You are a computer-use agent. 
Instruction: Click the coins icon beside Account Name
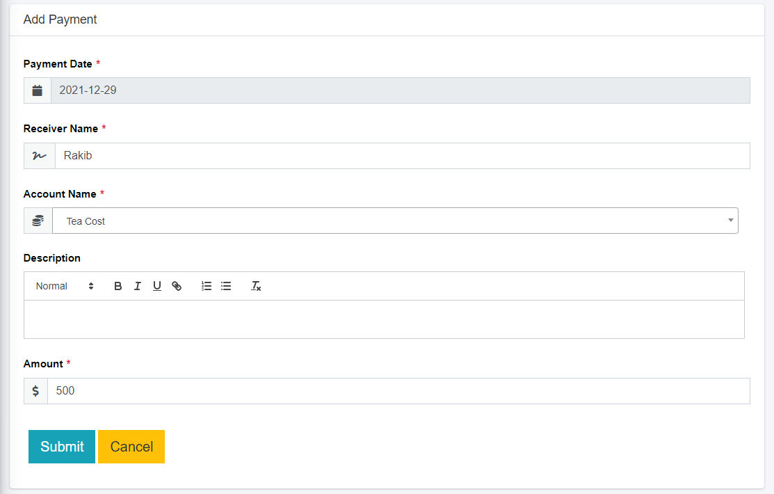(38, 221)
